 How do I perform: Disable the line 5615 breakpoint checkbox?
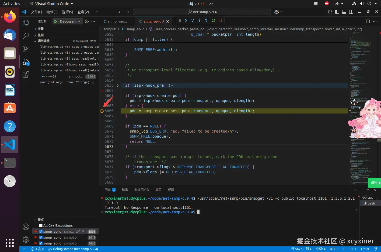tap(41, 238)
